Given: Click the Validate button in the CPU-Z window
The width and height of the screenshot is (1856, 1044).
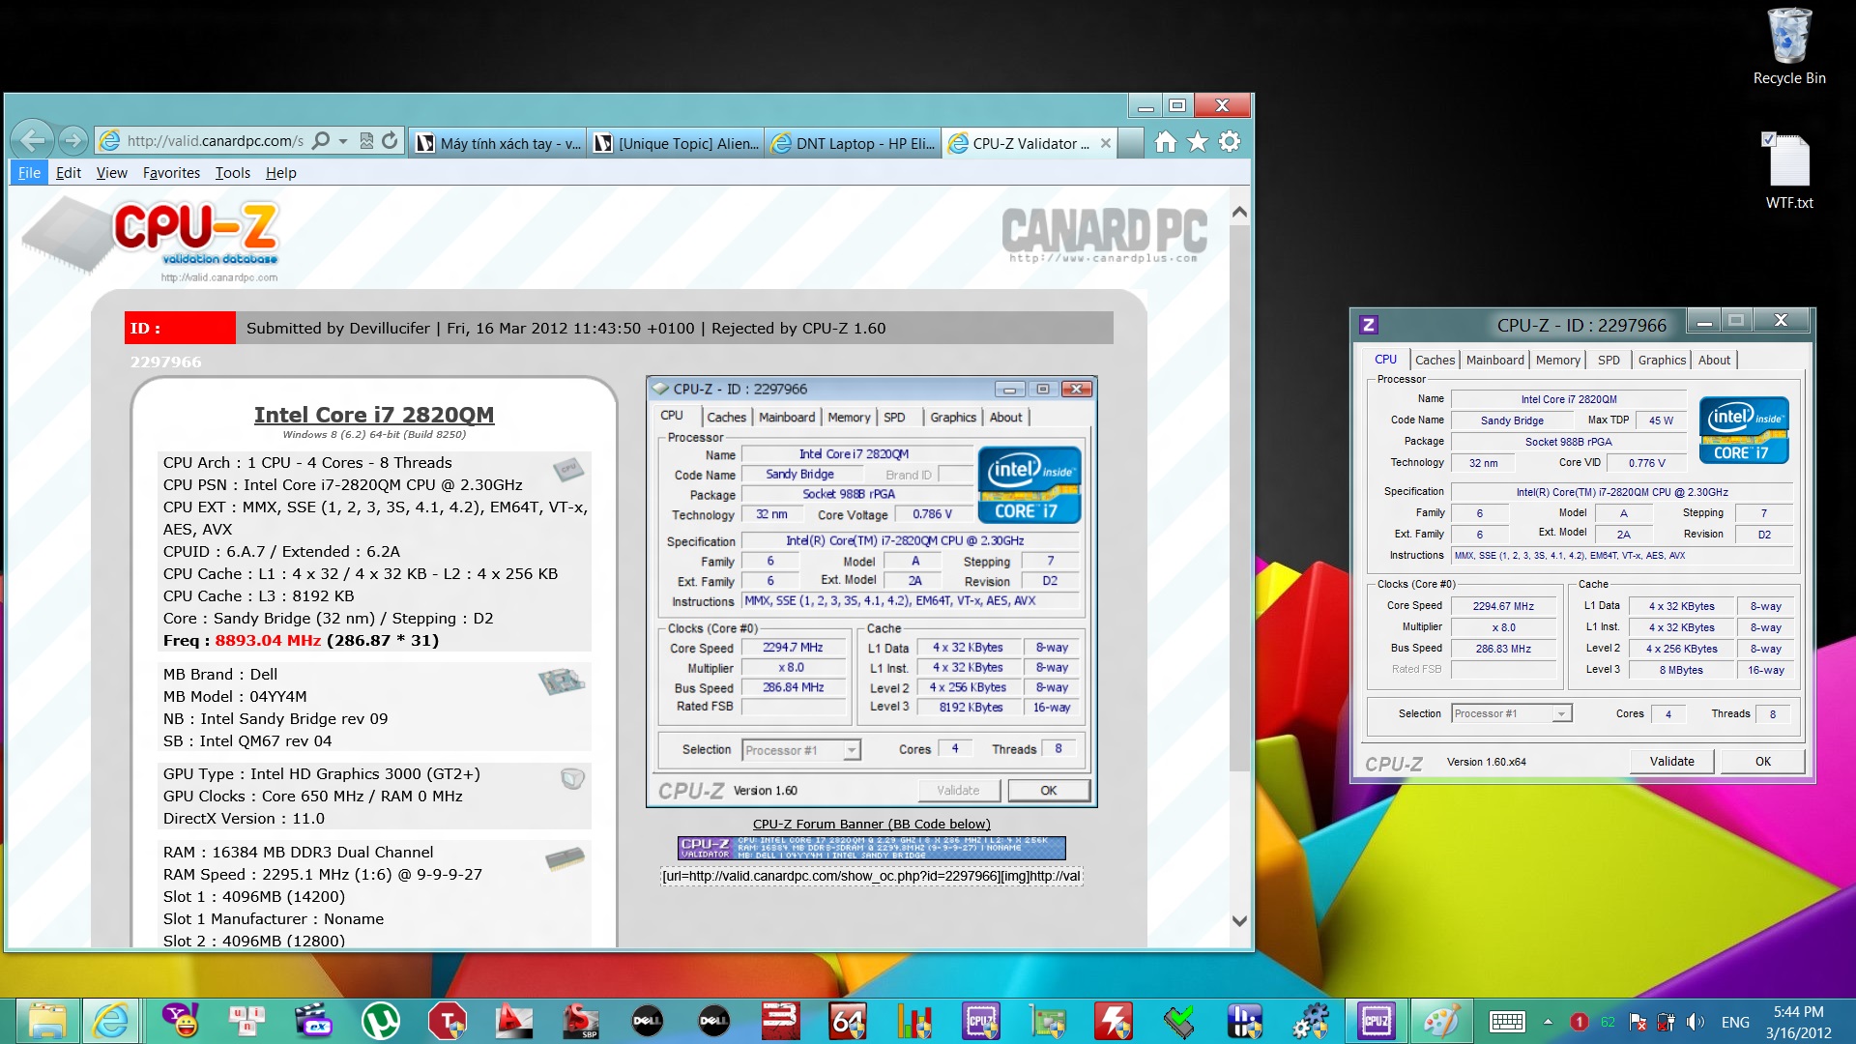Looking at the screenshot, I should (x=1672, y=761).
